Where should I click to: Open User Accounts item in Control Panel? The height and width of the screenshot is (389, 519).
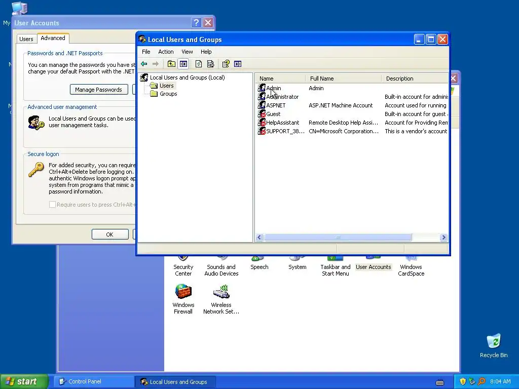click(x=374, y=263)
